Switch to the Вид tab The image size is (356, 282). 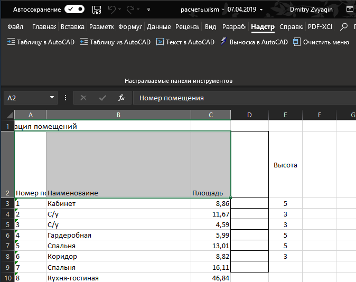210,27
